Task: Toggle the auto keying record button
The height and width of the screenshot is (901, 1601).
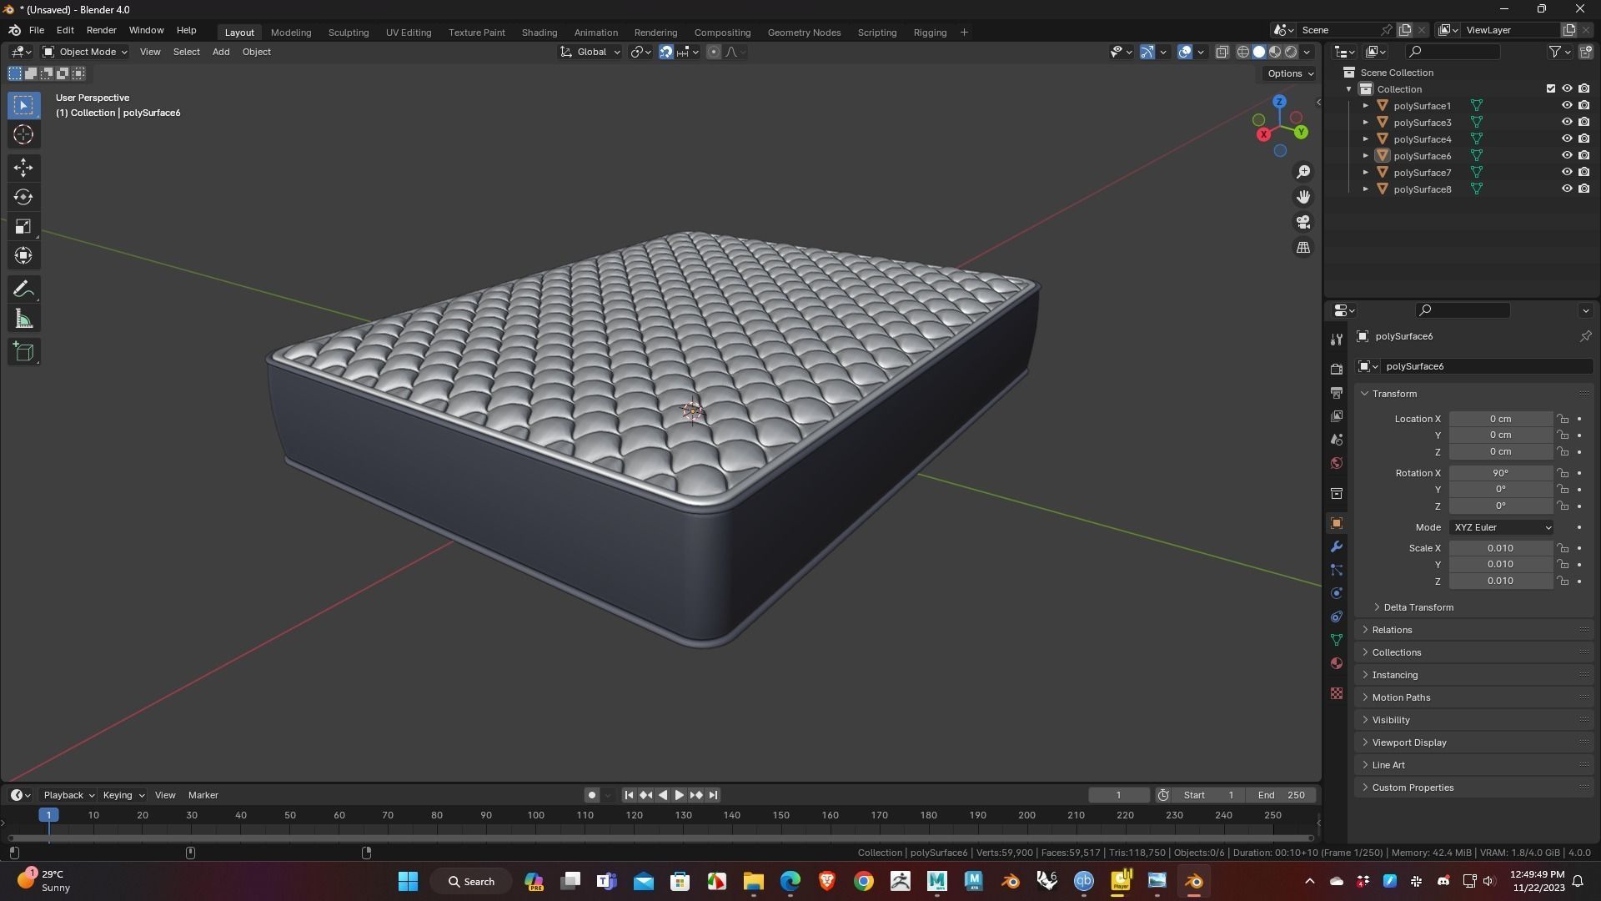Action: point(592,795)
